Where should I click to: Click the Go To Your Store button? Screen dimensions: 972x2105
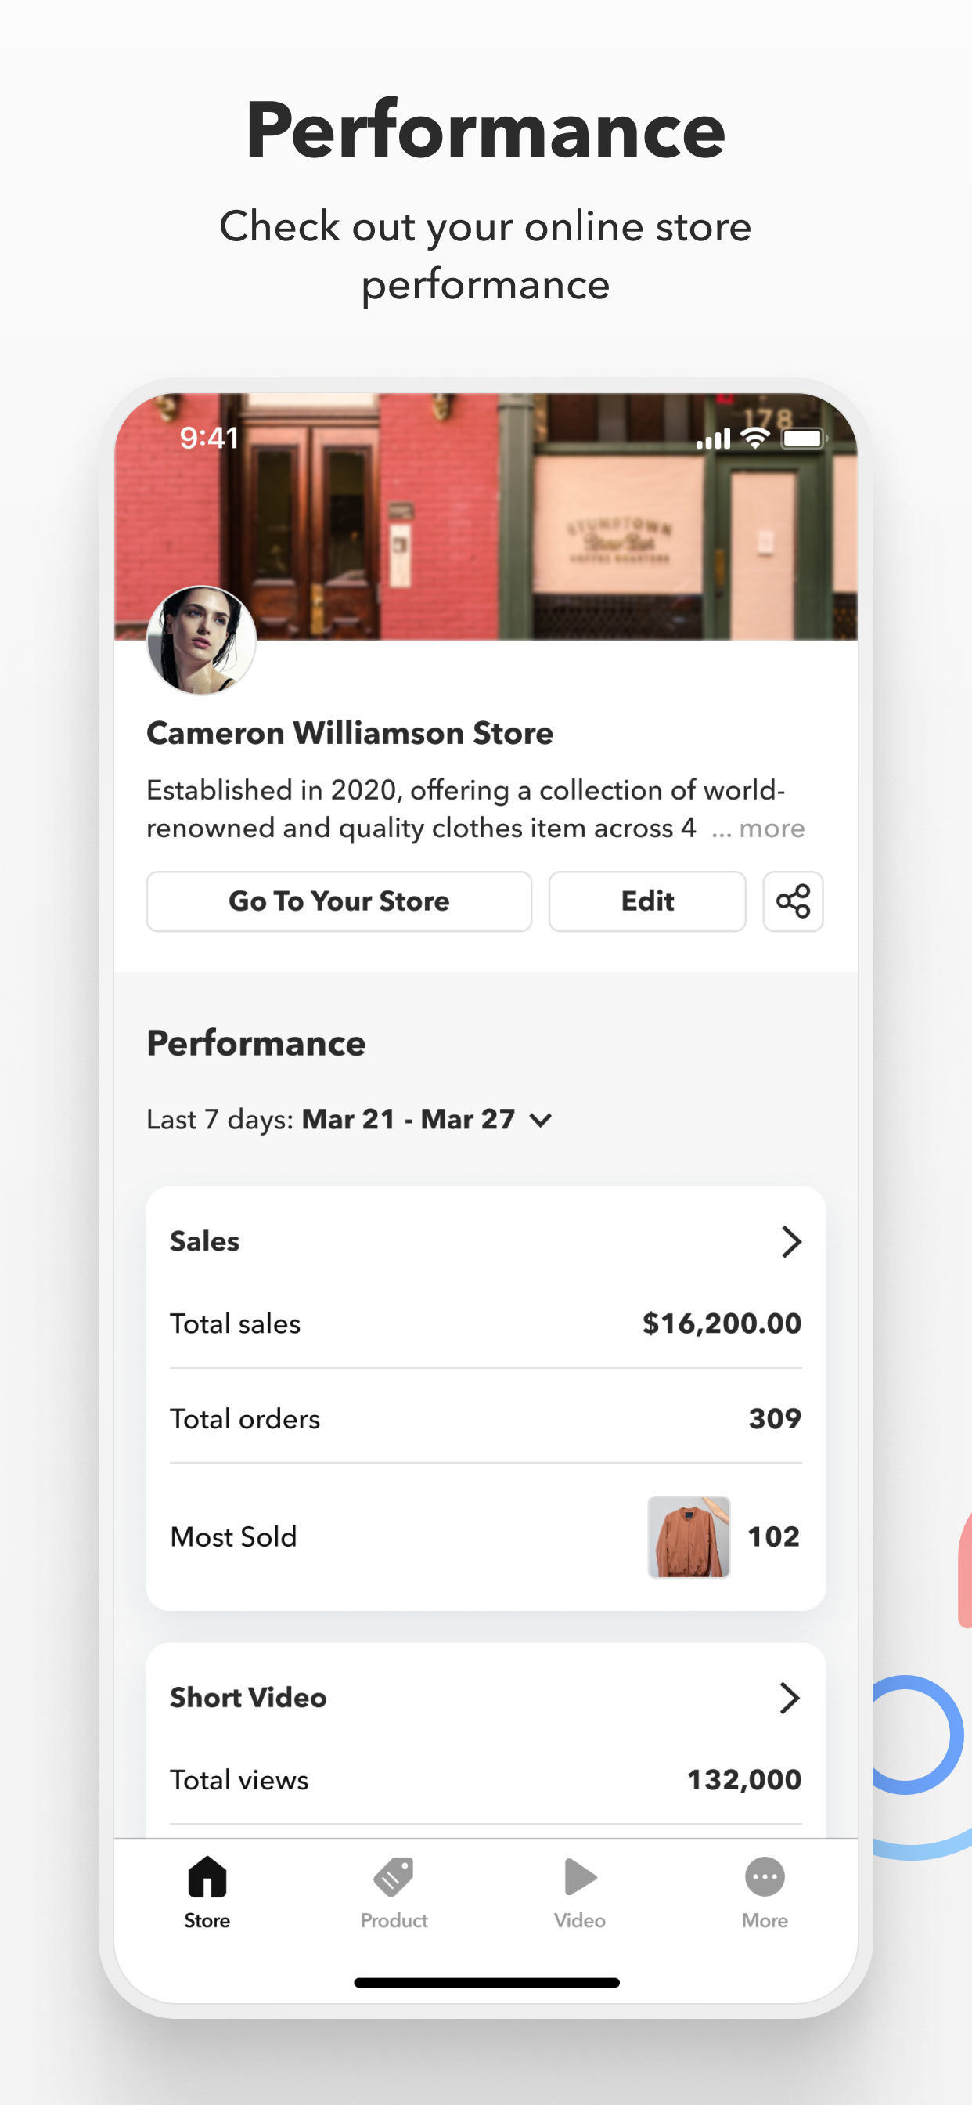click(339, 901)
